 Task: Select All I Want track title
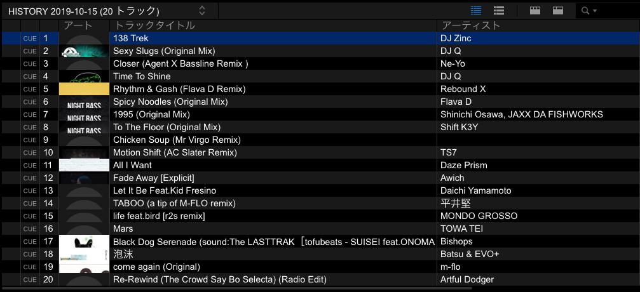pyautogui.click(x=132, y=165)
